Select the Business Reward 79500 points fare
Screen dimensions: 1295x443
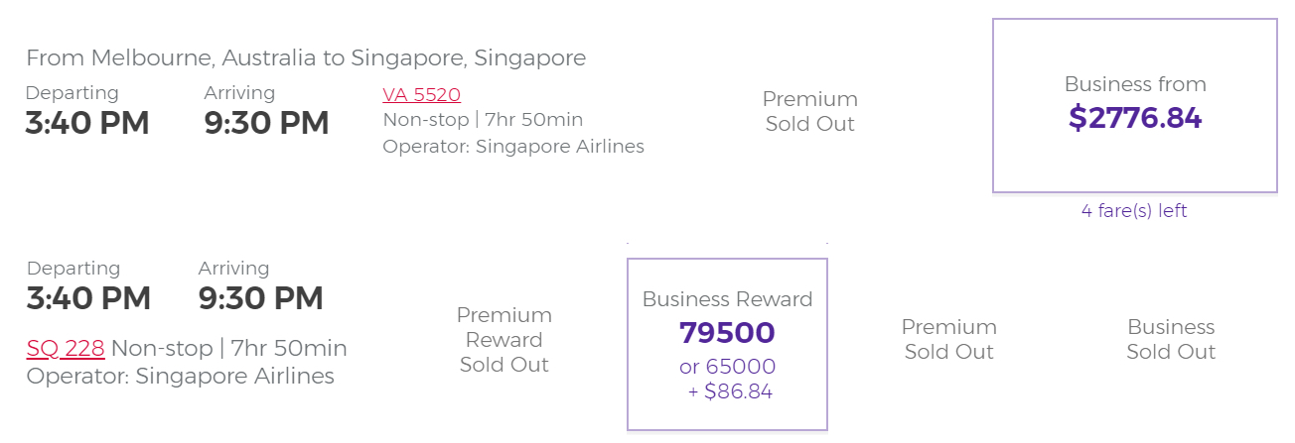pyautogui.click(x=727, y=345)
